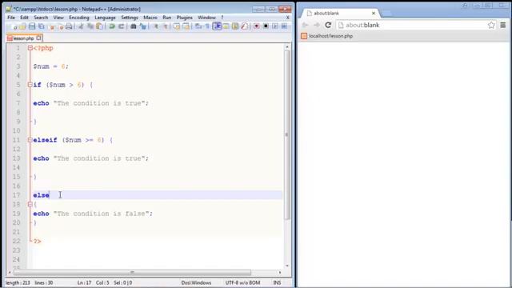512x288 pixels.
Task: Toggle Show All Characters in the toolbar
Action: 207,26
